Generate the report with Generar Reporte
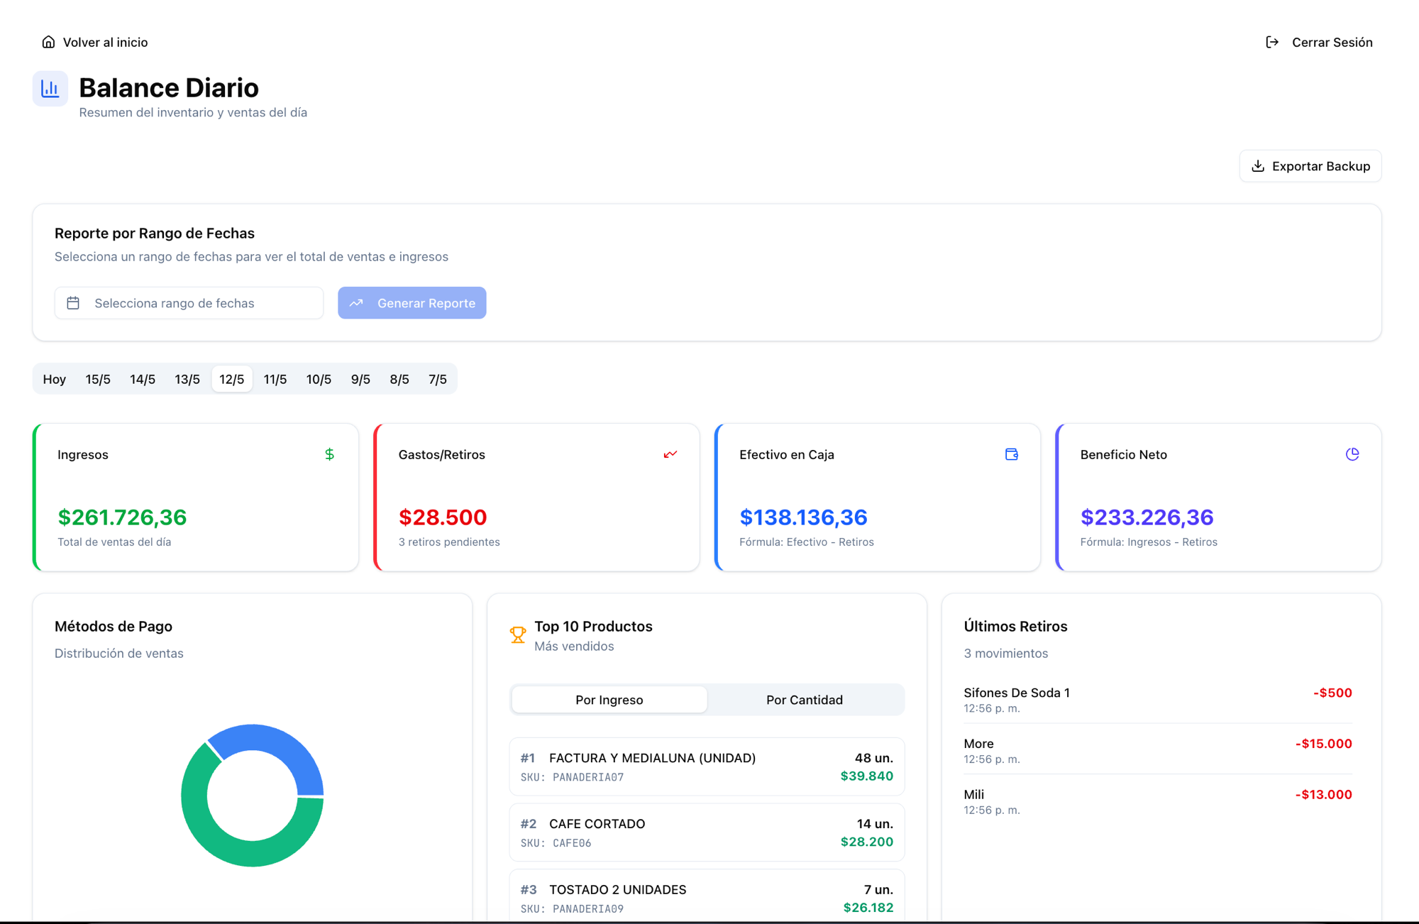The height and width of the screenshot is (924, 1419). coord(412,303)
